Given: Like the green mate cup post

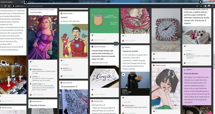Looking at the screenshot, I should (x=92, y=35).
